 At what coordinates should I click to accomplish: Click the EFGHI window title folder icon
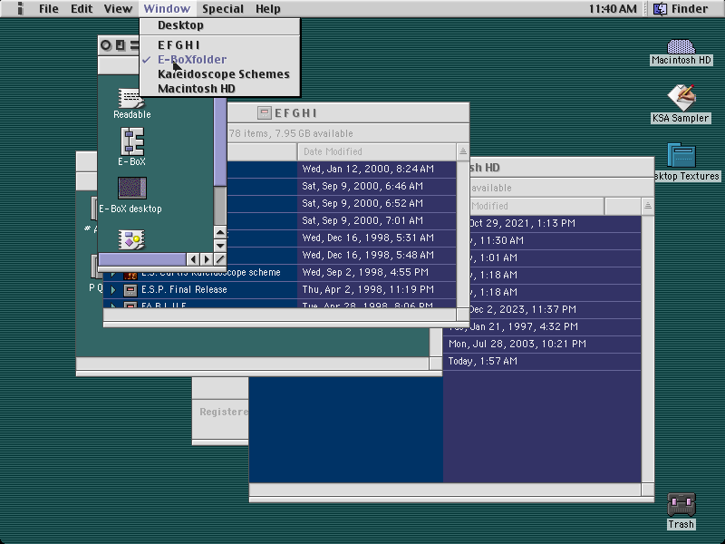[264, 112]
